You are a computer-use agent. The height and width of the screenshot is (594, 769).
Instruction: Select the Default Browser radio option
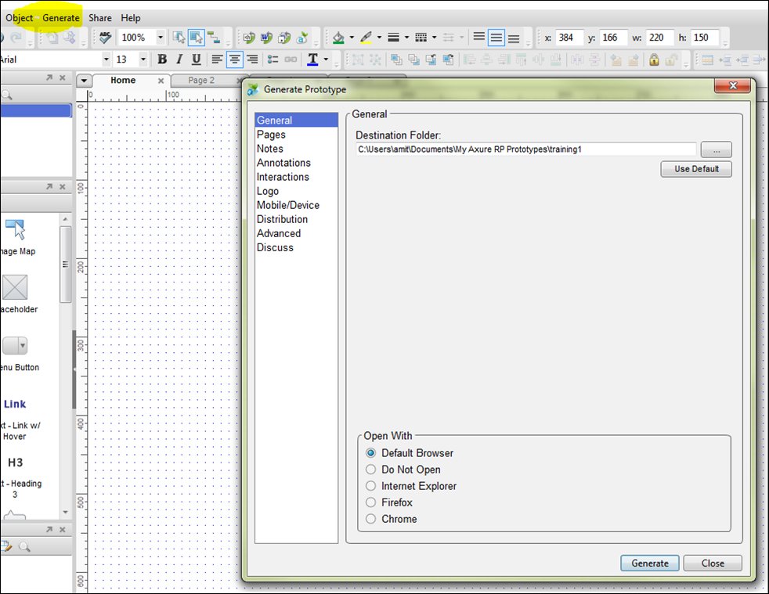coord(371,453)
